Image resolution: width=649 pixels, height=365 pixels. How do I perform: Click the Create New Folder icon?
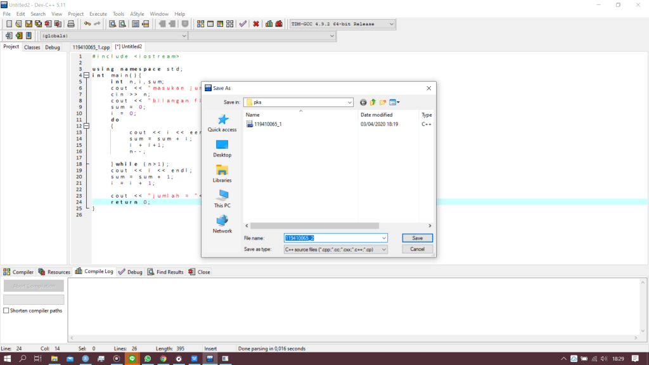[383, 102]
